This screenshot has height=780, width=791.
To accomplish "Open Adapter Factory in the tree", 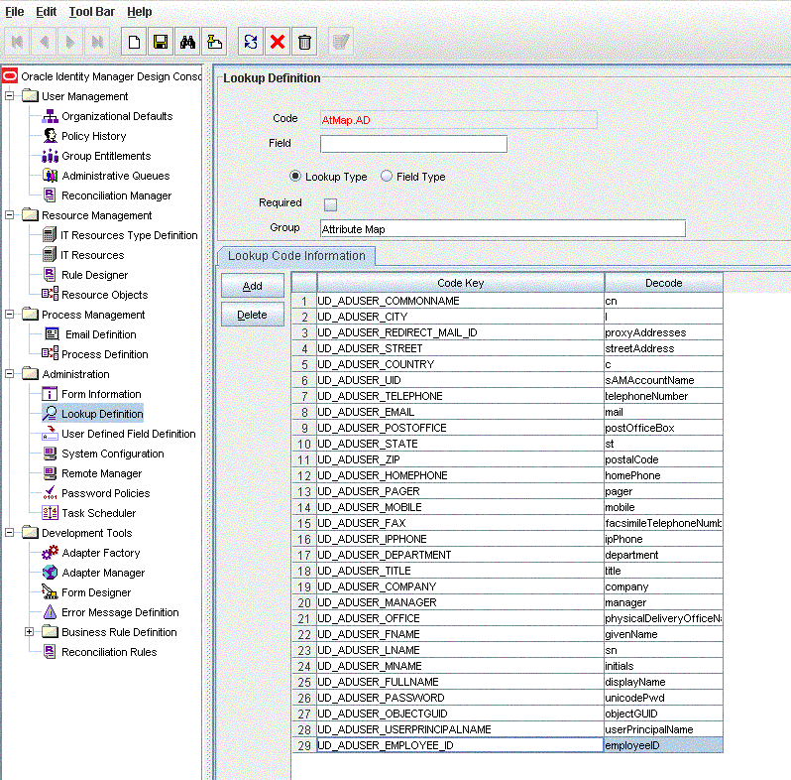I will pos(100,553).
